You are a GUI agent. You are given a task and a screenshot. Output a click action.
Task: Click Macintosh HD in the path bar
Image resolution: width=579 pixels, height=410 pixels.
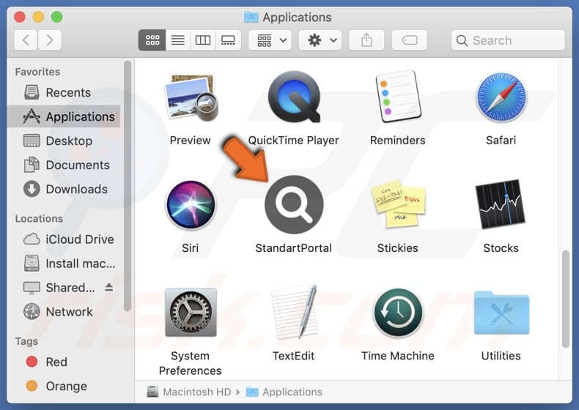point(189,392)
